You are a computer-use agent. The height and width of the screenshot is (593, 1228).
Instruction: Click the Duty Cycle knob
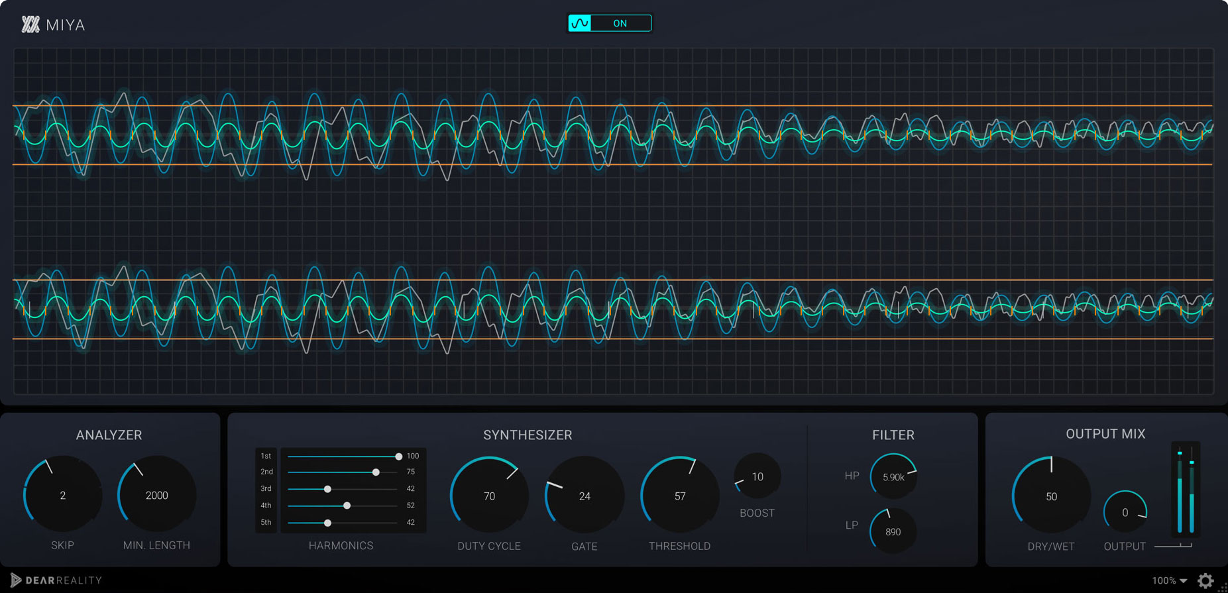pyautogui.click(x=489, y=496)
